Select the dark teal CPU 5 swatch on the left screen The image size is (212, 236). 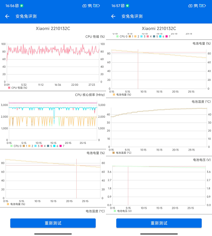[48, 146]
